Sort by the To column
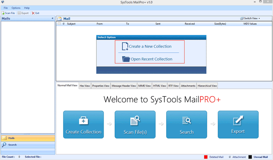The image size is (273, 160). 127,24
